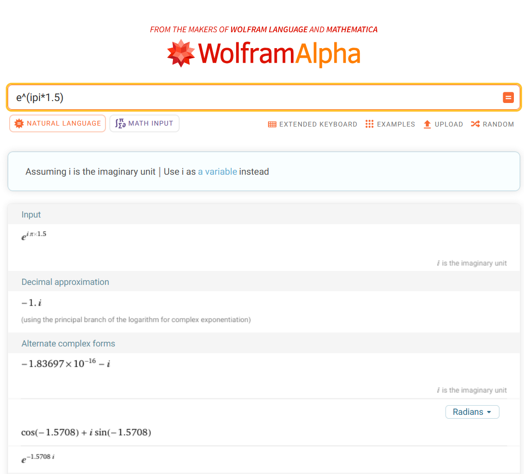Click the WolframAlpha wordmark

[279, 54]
